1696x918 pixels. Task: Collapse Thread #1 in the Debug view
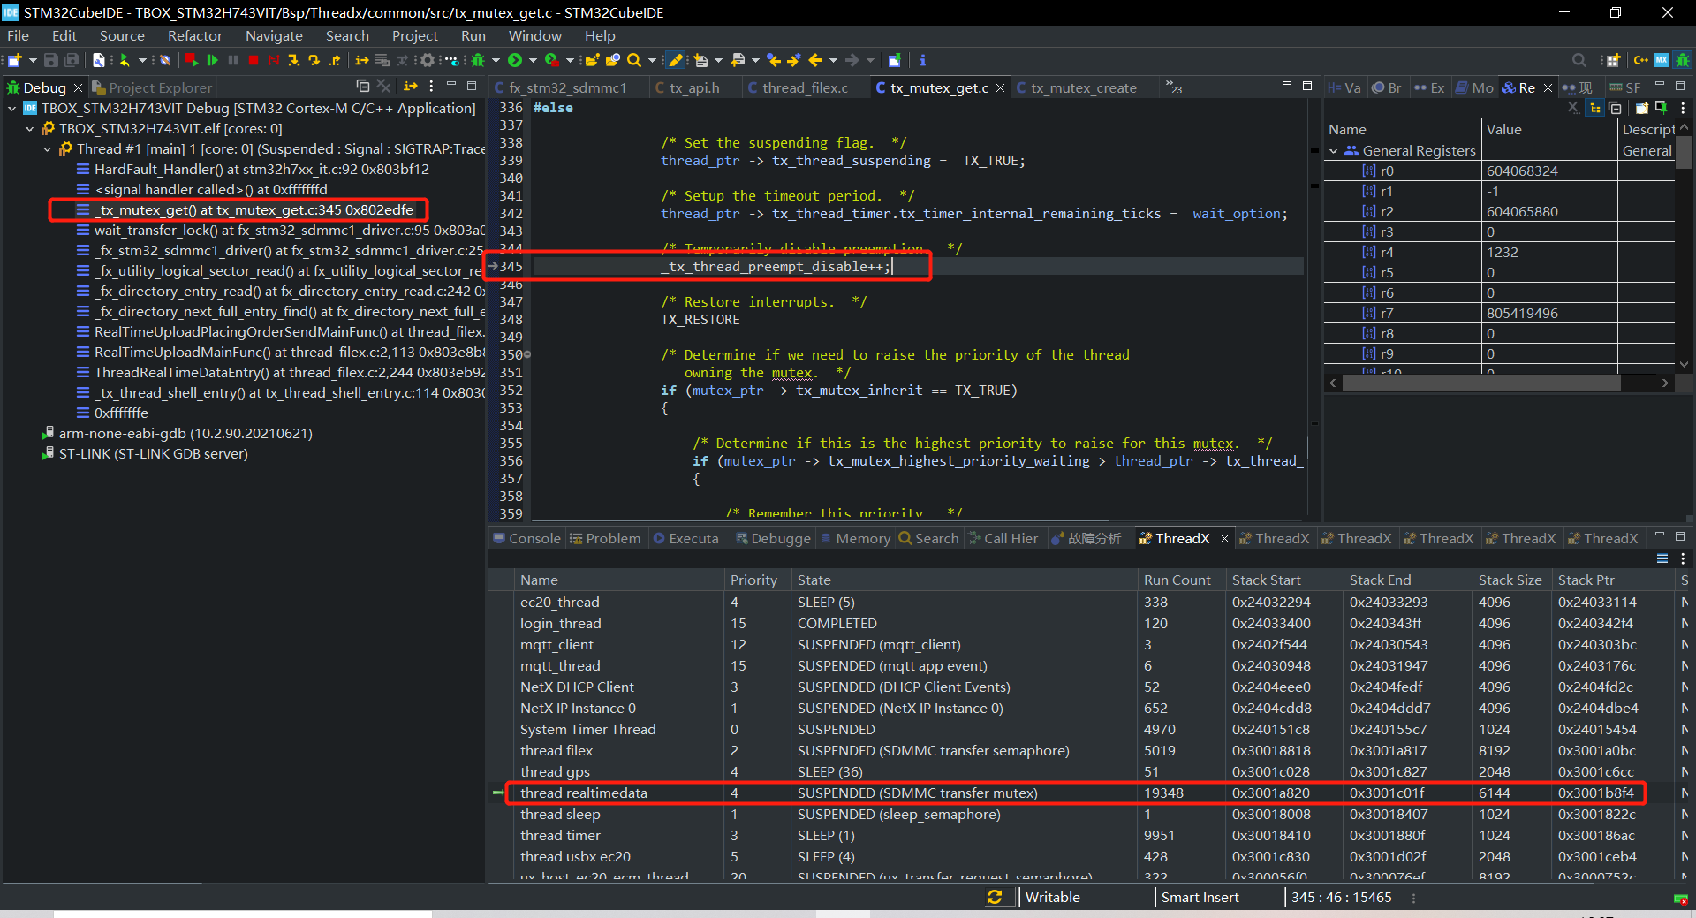[47, 148]
